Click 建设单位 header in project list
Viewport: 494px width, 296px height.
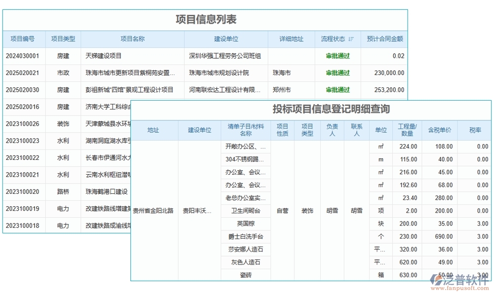[x=227, y=39]
